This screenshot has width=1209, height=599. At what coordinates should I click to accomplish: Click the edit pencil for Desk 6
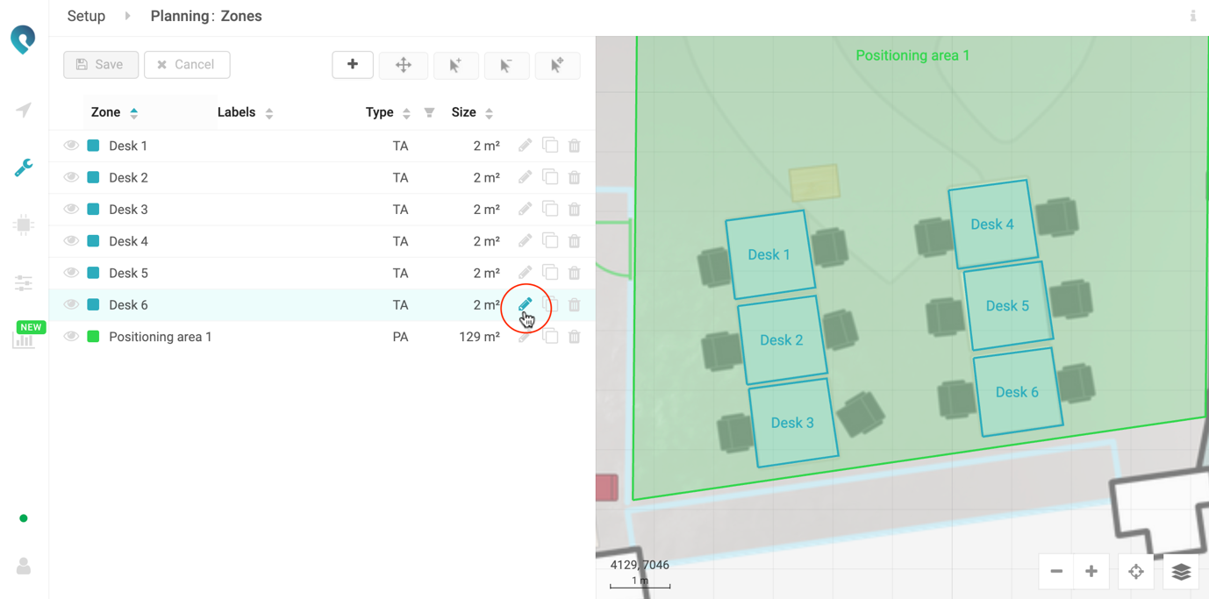click(x=525, y=304)
